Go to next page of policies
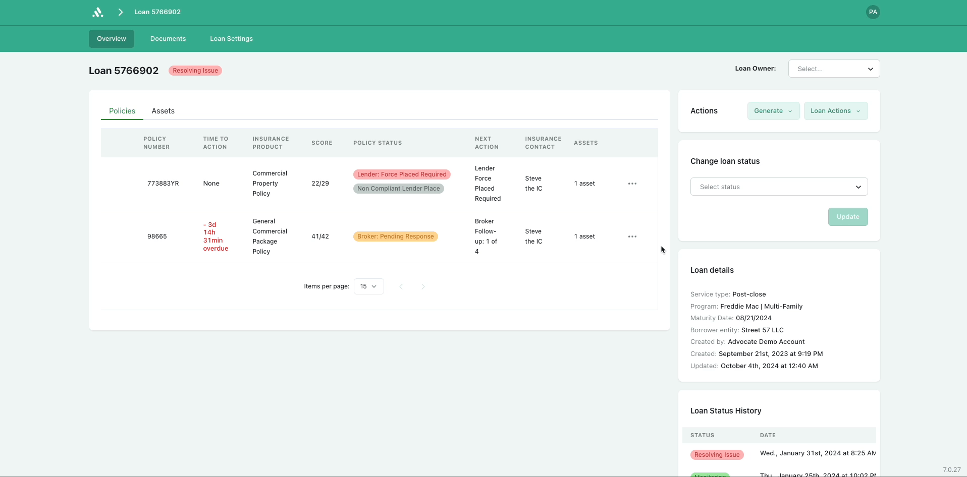 pyautogui.click(x=423, y=286)
